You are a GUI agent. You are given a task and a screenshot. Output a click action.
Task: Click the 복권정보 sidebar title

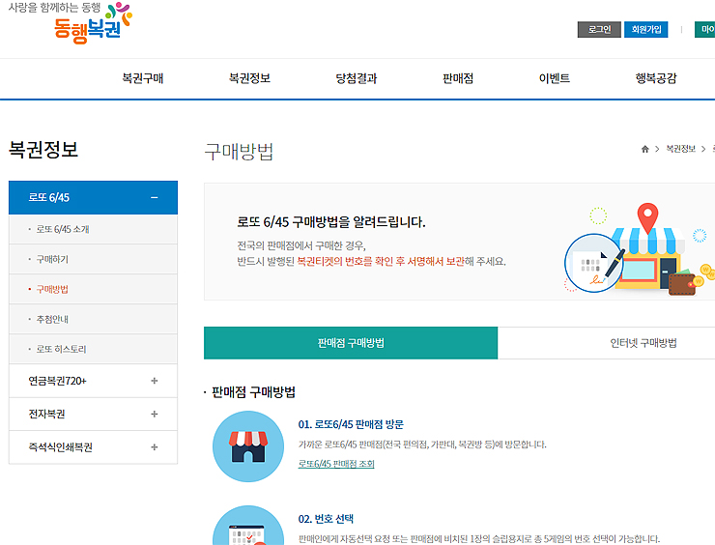(x=43, y=150)
